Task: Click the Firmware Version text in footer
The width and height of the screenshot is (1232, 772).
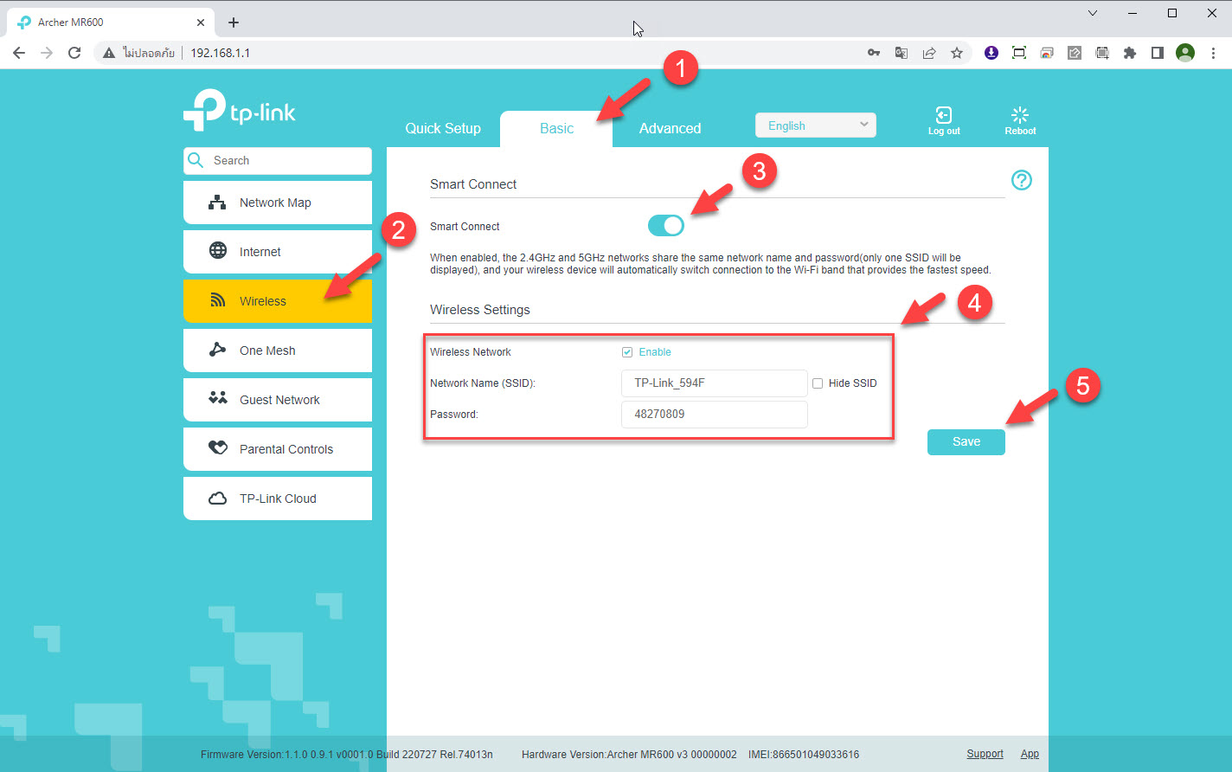Action: click(346, 755)
